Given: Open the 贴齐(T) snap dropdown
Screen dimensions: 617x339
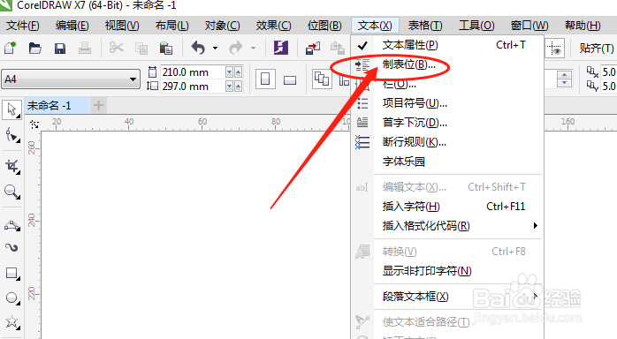Looking at the screenshot, I should point(596,49).
